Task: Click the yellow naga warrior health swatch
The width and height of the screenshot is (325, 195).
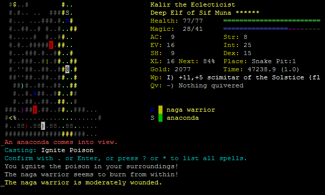Action: [x=160, y=110]
